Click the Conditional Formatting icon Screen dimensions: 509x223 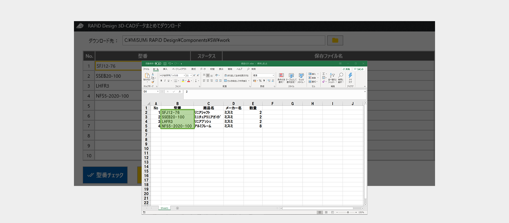281,76
